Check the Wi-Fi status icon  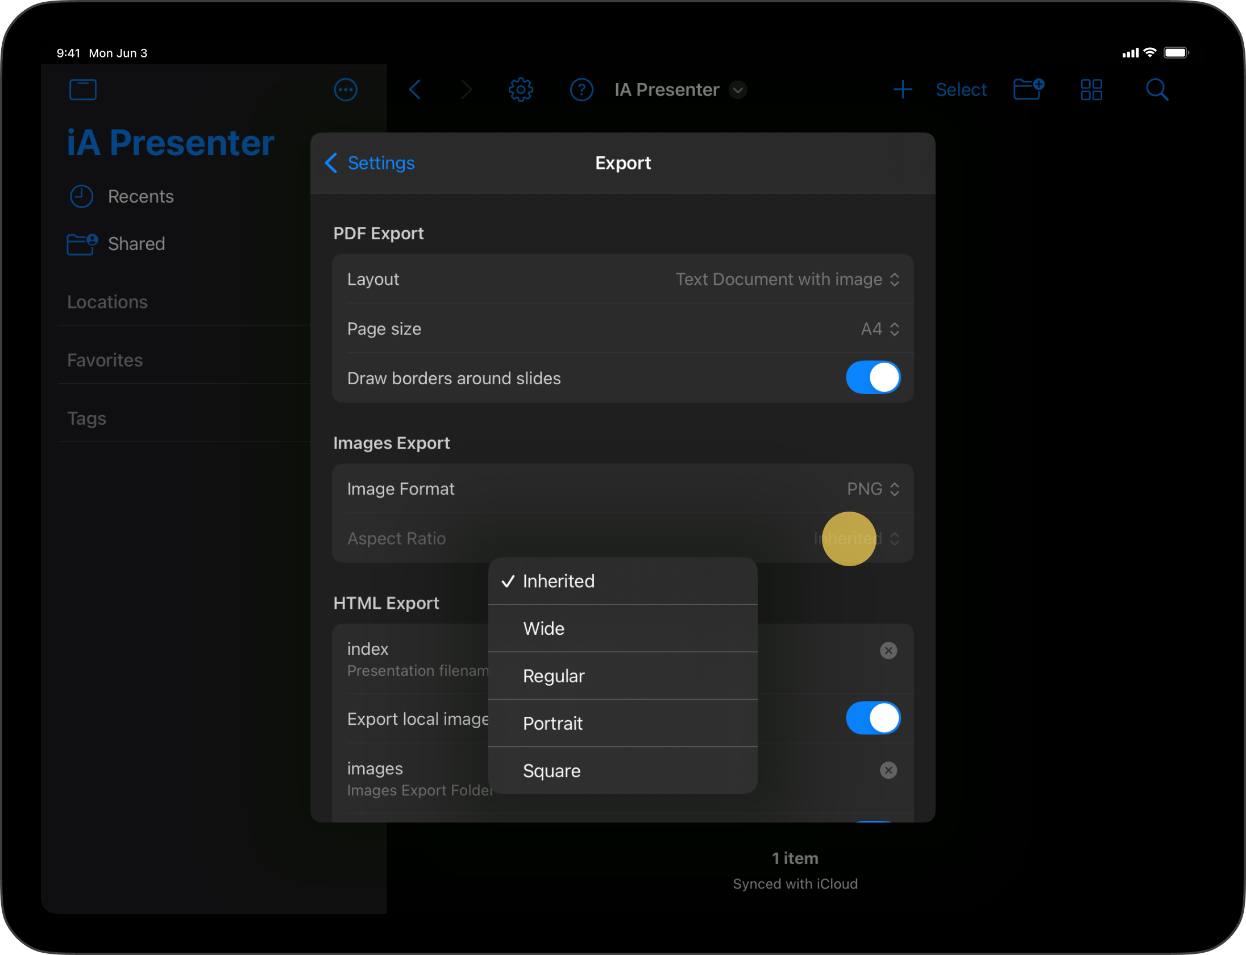(1150, 52)
